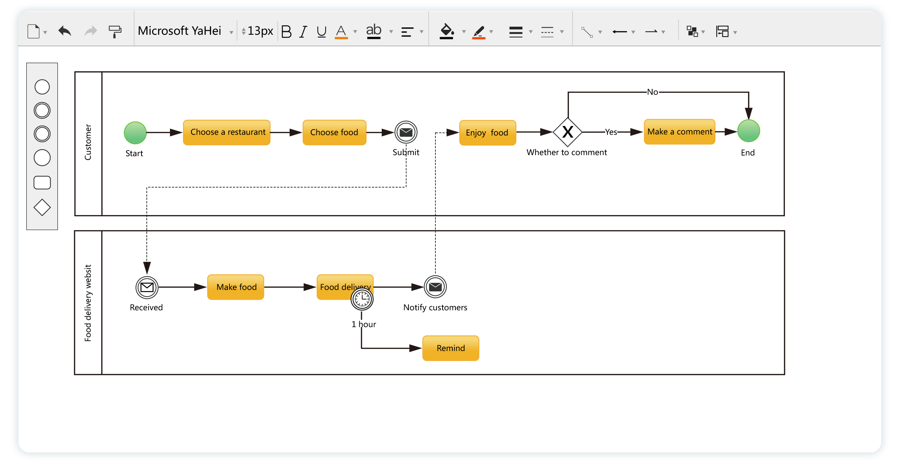Select the Enjoy food task
Screen dimensions: 899x464
pos(488,133)
